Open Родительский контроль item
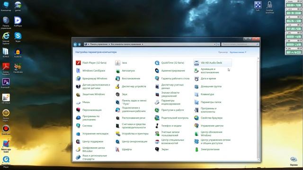Screen dimensions: 303x170 coord(171,118)
